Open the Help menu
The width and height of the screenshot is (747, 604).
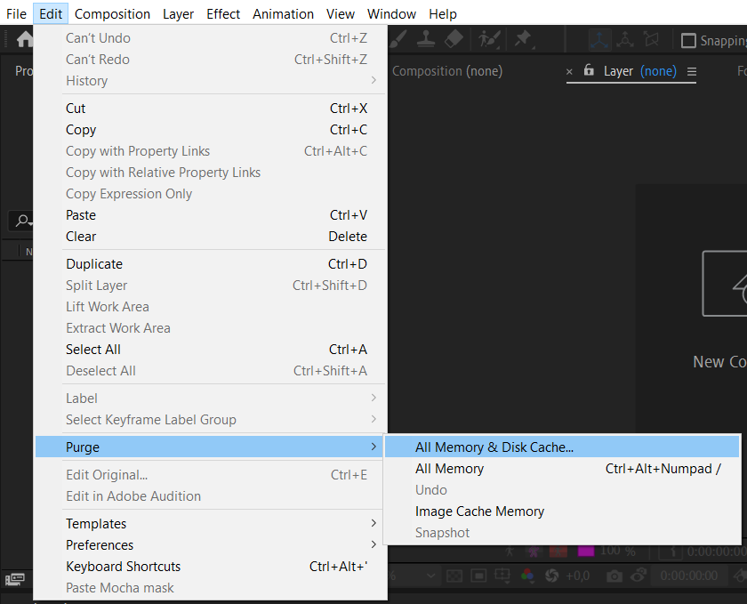click(443, 14)
